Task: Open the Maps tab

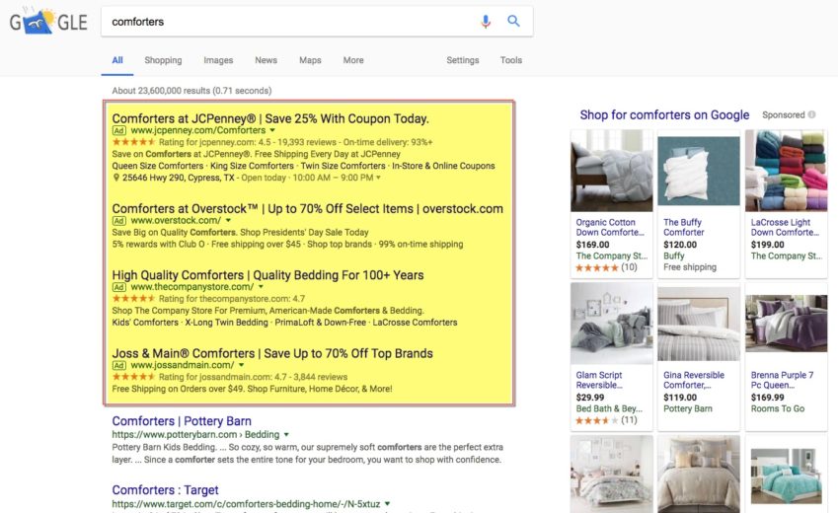Action: (310, 60)
